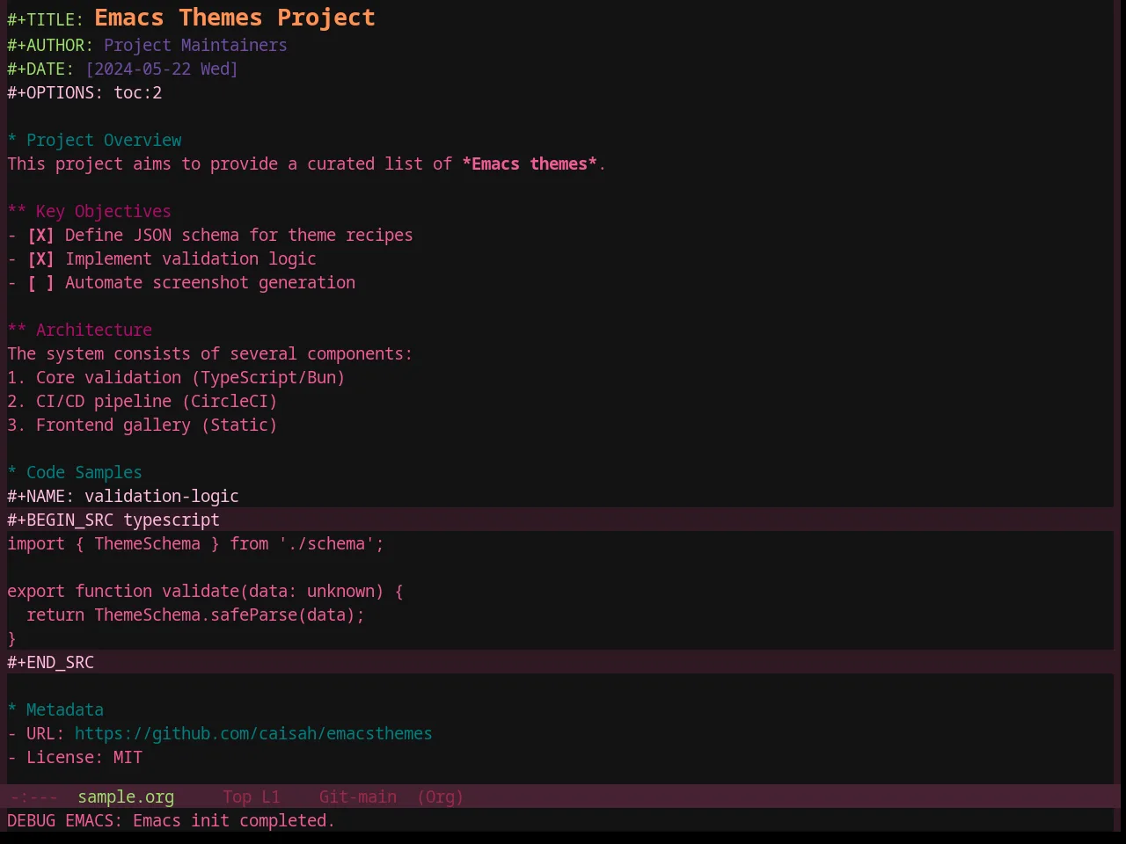The height and width of the screenshot is (844, 1126).
Task: Click the '#+OPTIONS: toc:2' line
Action: [84, 93]
